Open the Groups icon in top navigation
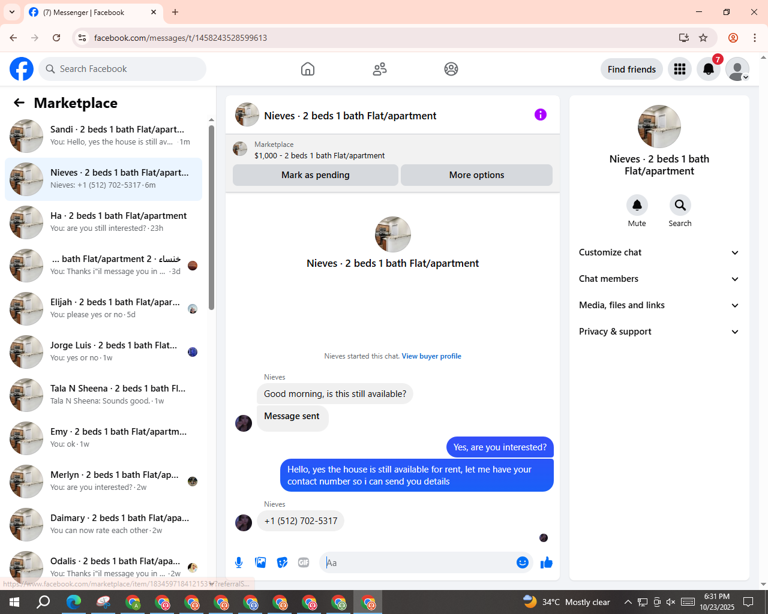This screenshot has width=768, height=614. pyautogui.click(x=451, y=69)
